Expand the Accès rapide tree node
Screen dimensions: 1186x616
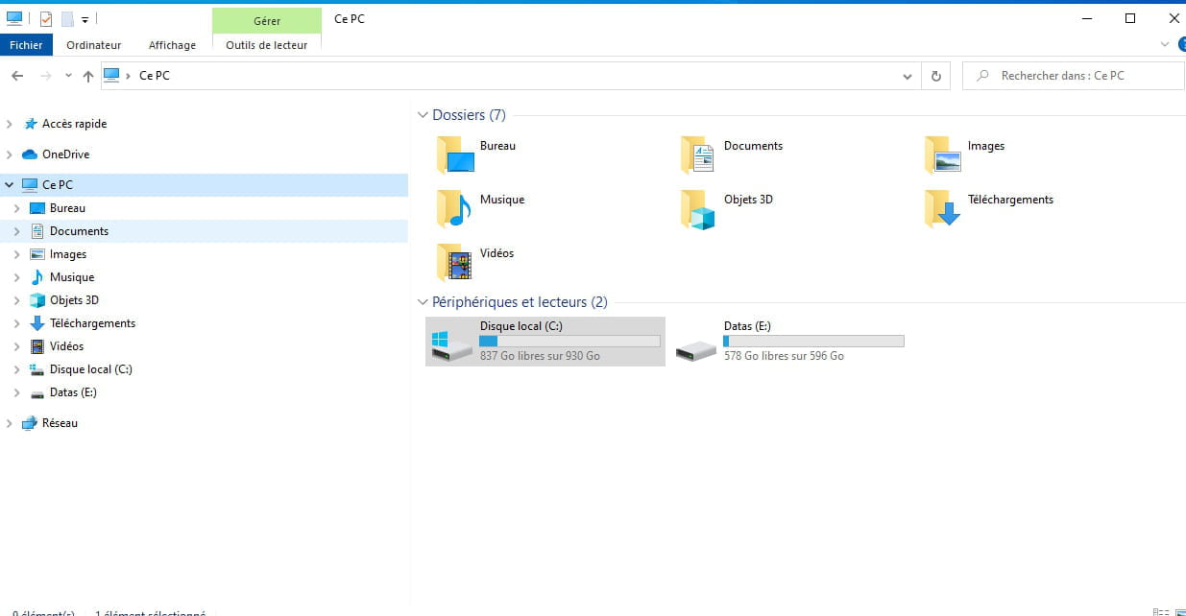point(10,124)
